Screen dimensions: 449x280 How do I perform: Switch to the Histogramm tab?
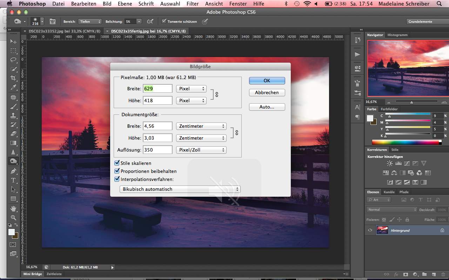pos(397,35)
